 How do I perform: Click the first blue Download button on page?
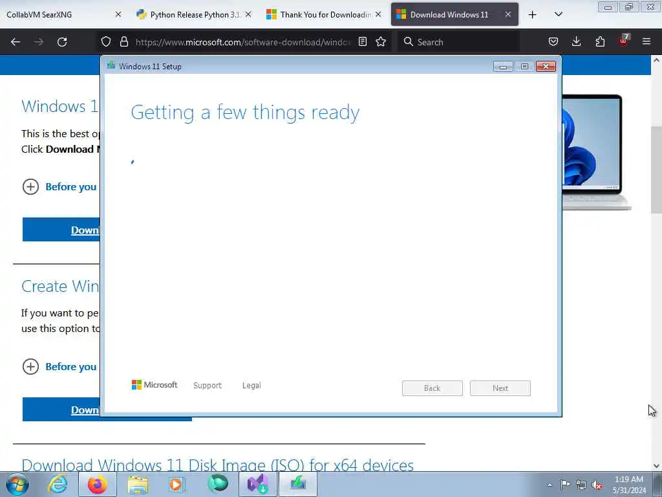coord(61,230)
